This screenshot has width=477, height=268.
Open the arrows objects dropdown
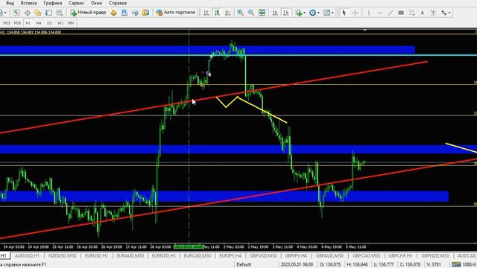point(446,13)
